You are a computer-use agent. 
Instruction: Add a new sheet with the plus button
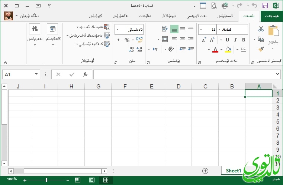pyautogui.click(x=205, y=171)
